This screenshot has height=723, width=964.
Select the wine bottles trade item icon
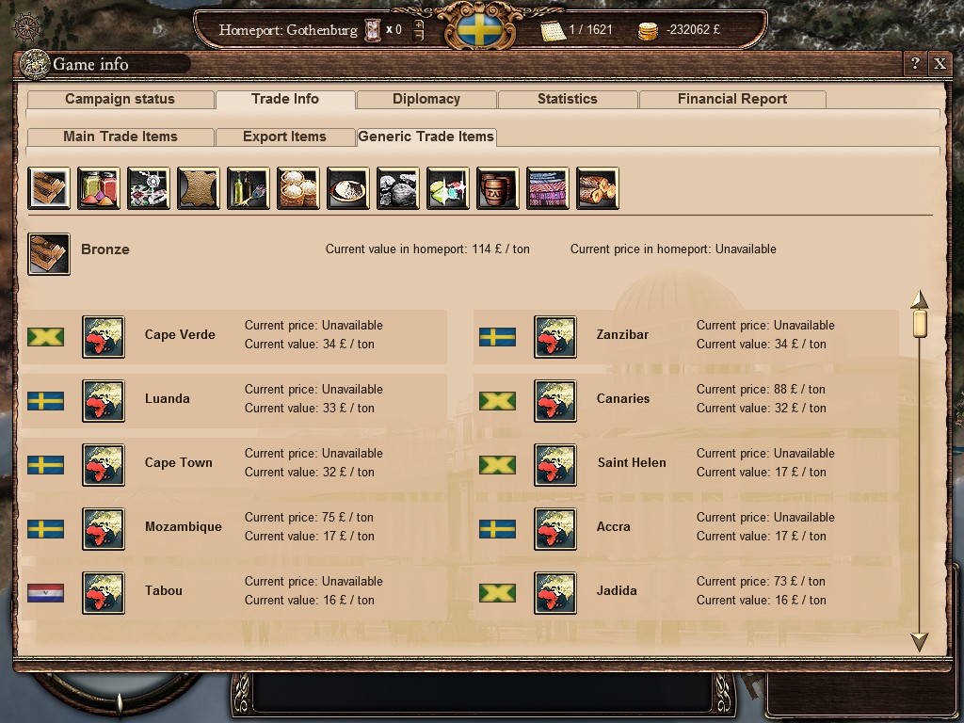249,188
